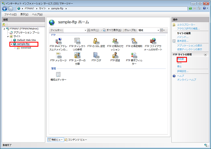Viewport: 211px width, 149px height.
Task: Click Edit Permissions link
Action: (x=188, y=29)
